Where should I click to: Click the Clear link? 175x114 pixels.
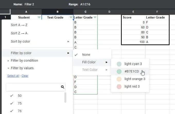(25, 76)
